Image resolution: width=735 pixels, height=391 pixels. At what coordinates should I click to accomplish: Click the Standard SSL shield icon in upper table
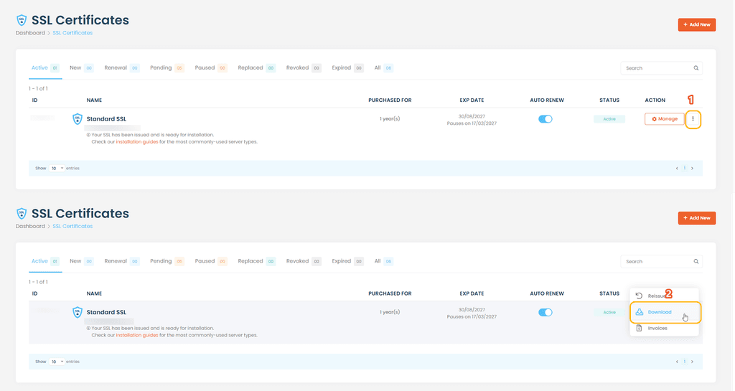point(78,119)
